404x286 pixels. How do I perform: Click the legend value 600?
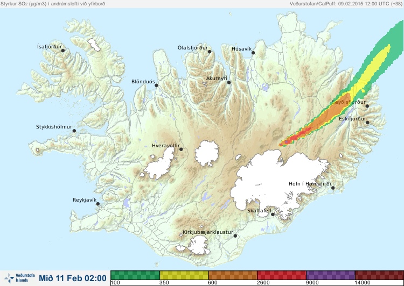213,283
